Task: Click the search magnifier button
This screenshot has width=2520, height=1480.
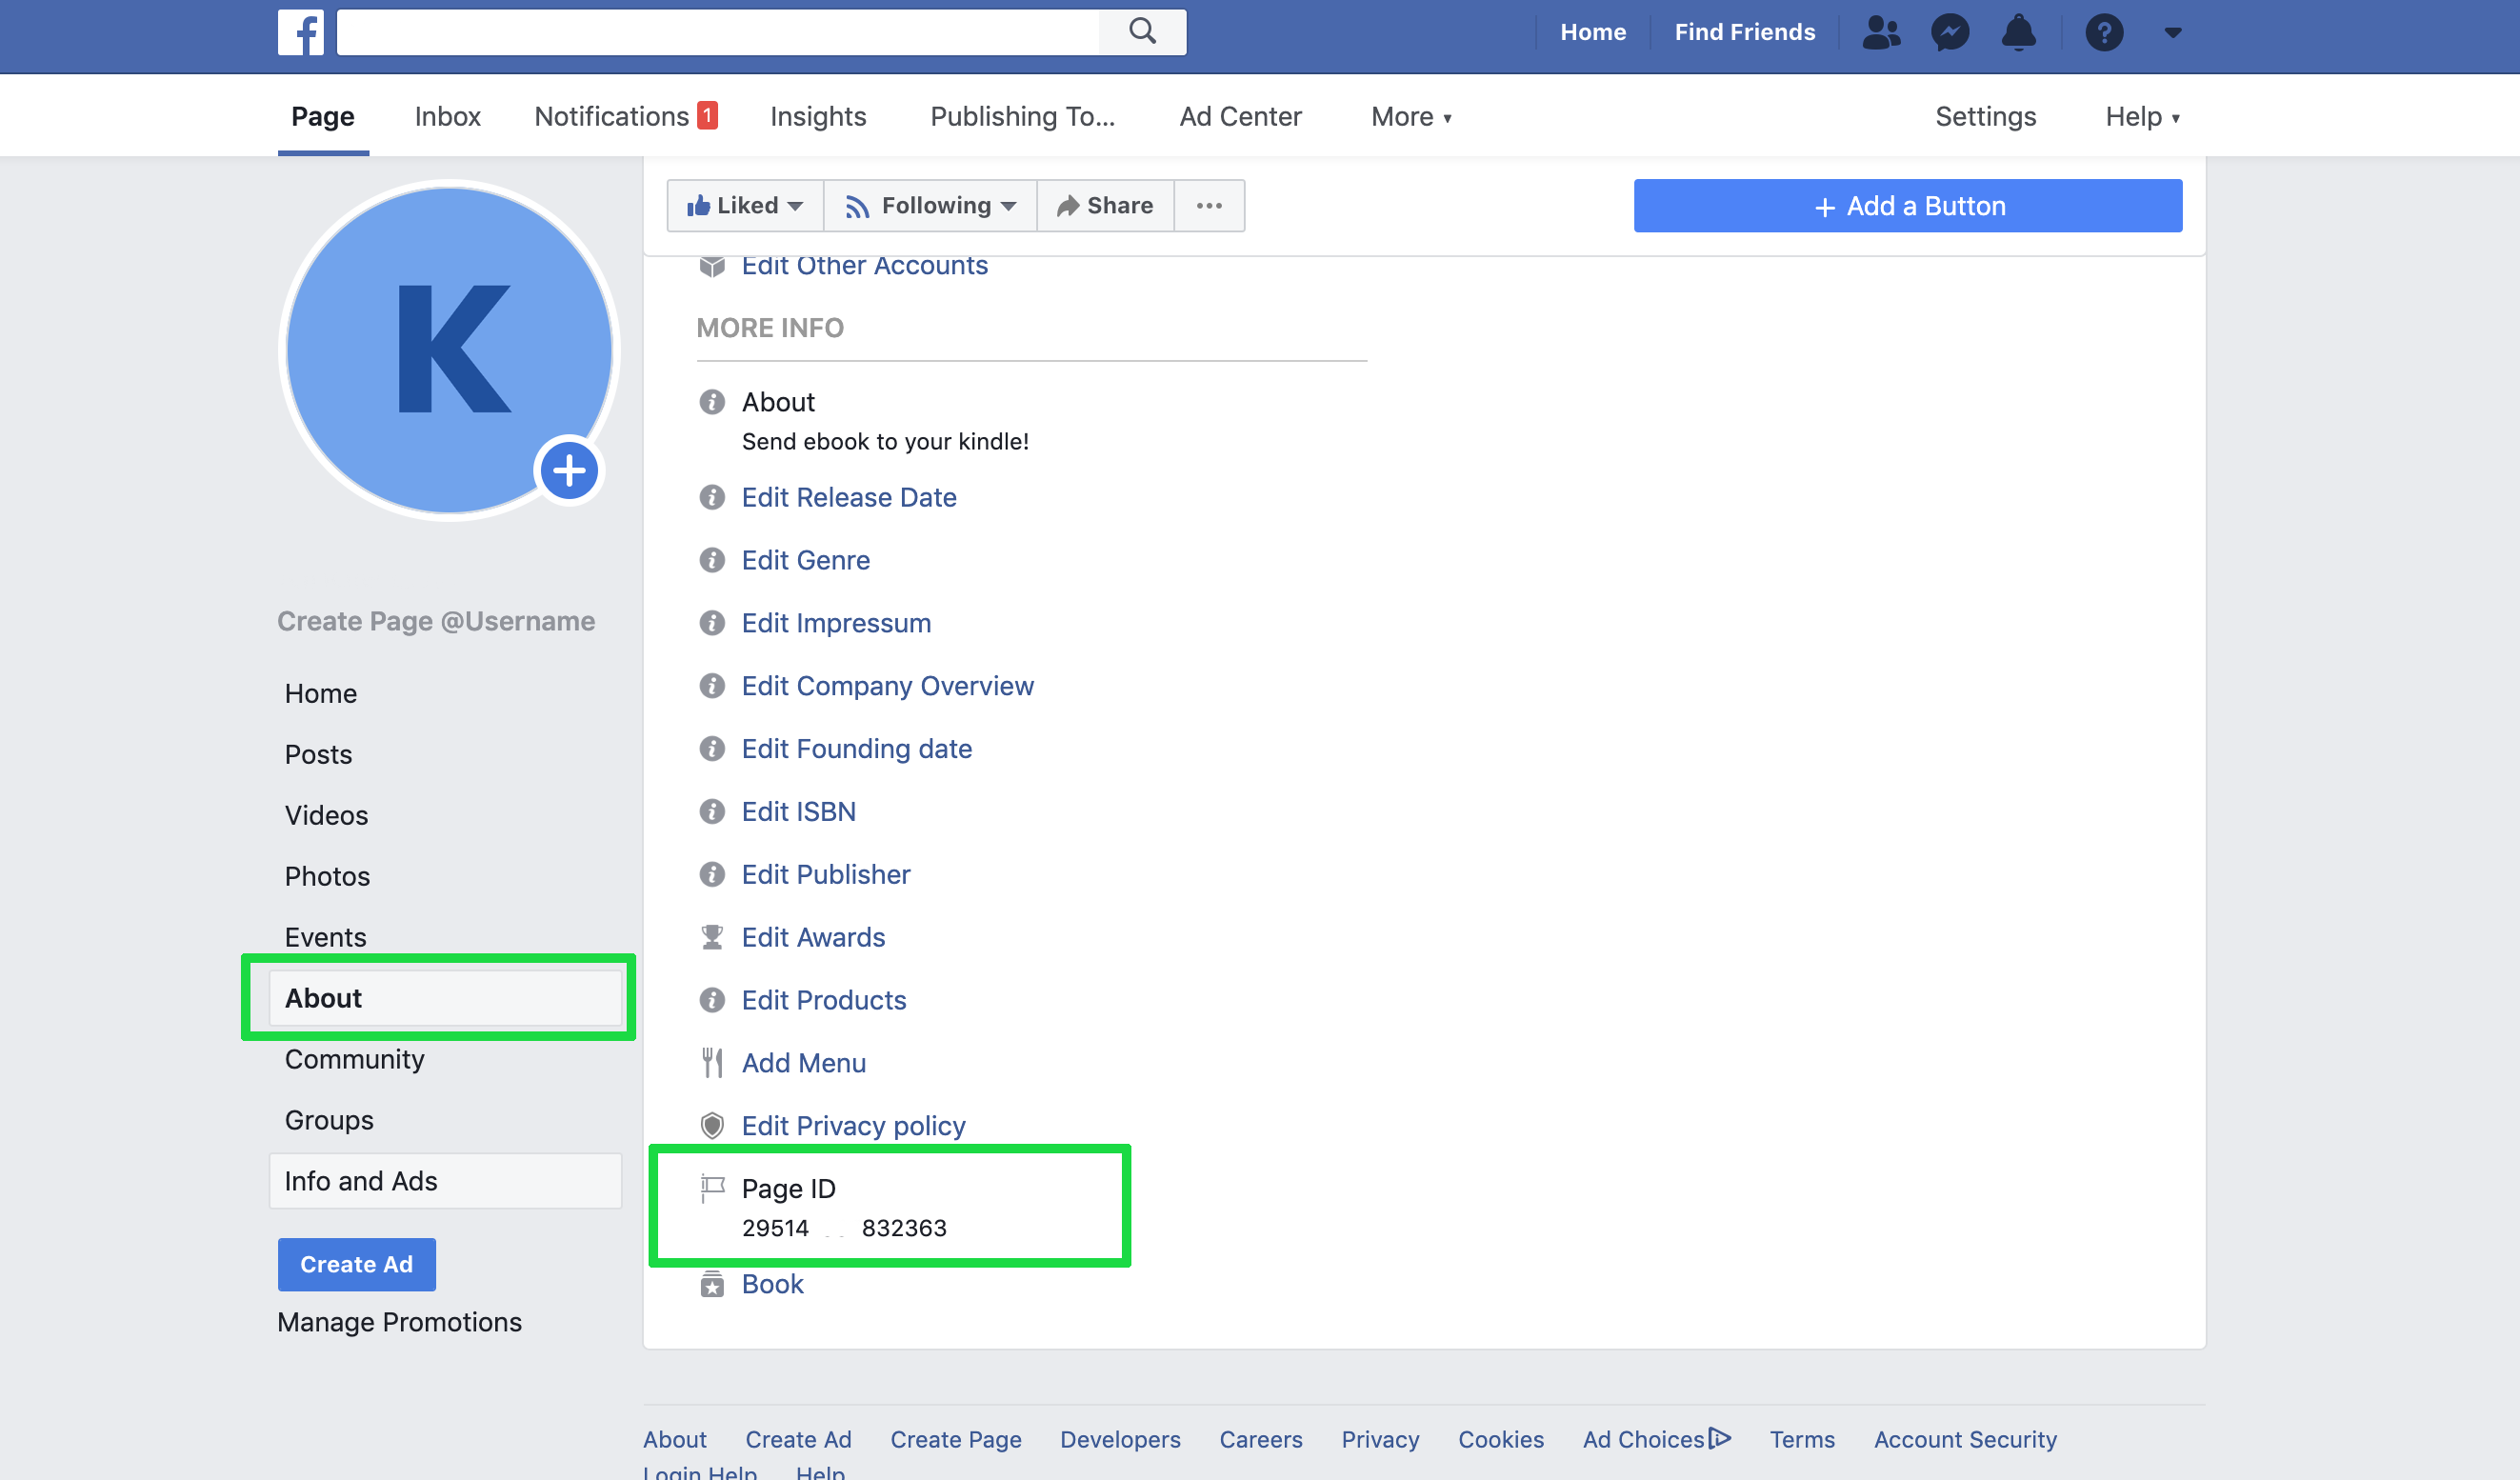Action: tap(1142, 32)
